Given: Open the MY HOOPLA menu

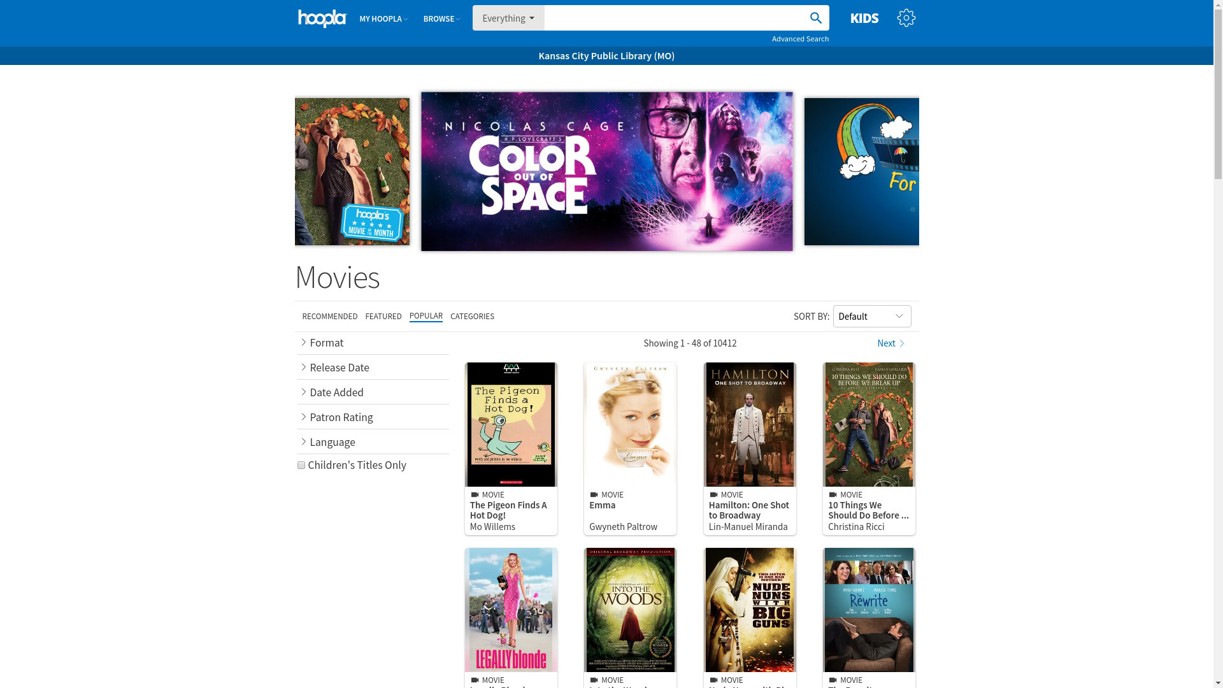Looking at the screenshot, I should click(383, 19).
